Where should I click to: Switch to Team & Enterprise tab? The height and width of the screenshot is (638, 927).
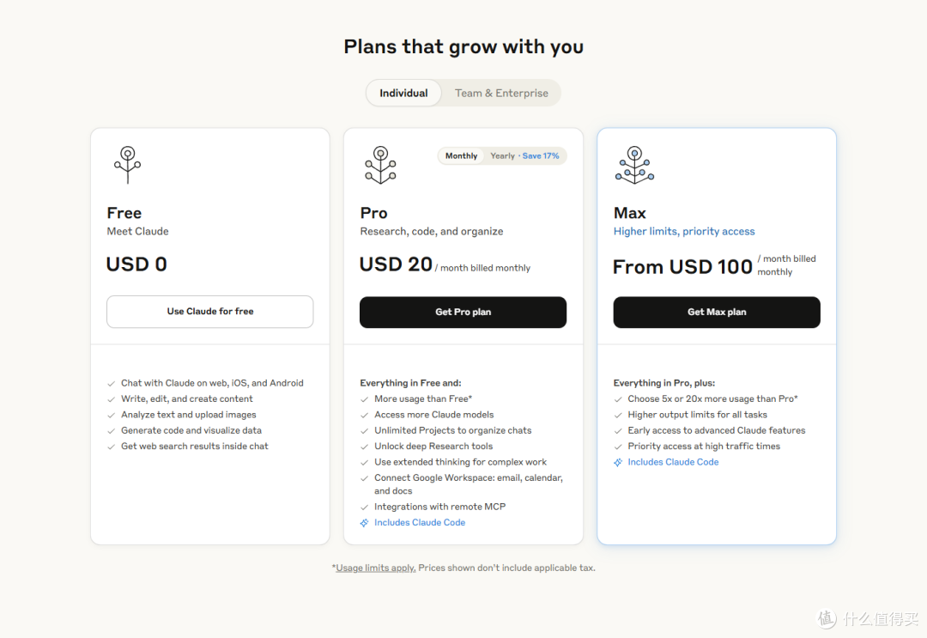click(x=501, y=93)
